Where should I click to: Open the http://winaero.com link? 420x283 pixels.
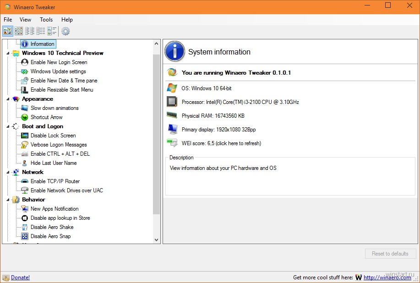(x=387, y=278)
